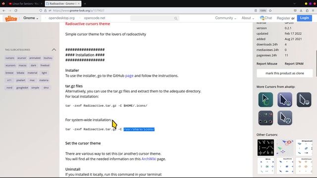Click Report SPAM
The image size is (317, 178).
click(x=294, y=64)
